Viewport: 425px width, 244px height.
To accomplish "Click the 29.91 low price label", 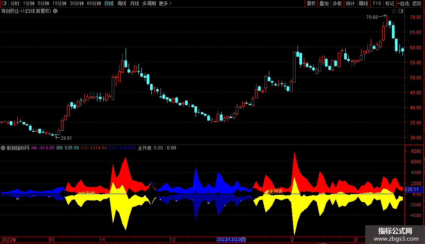I will [x=66, y=138].
